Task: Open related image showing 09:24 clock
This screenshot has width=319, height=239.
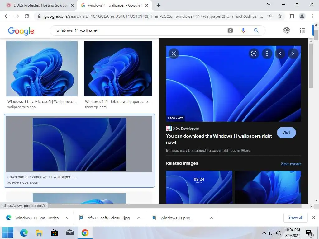Action: 199,187
